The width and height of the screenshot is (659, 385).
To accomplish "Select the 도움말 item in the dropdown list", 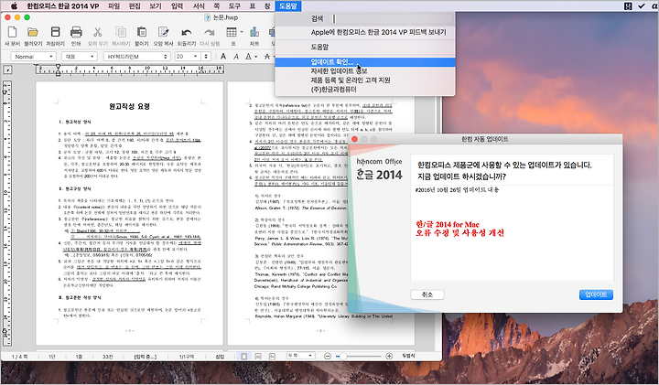I will tap(365, 47).
